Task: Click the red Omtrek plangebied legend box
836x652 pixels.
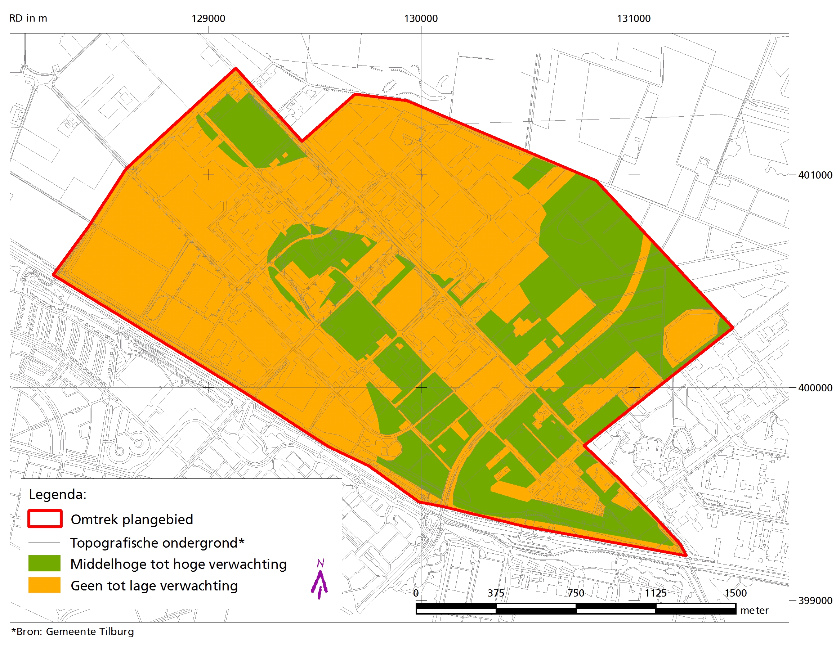Action: point(45,519)
